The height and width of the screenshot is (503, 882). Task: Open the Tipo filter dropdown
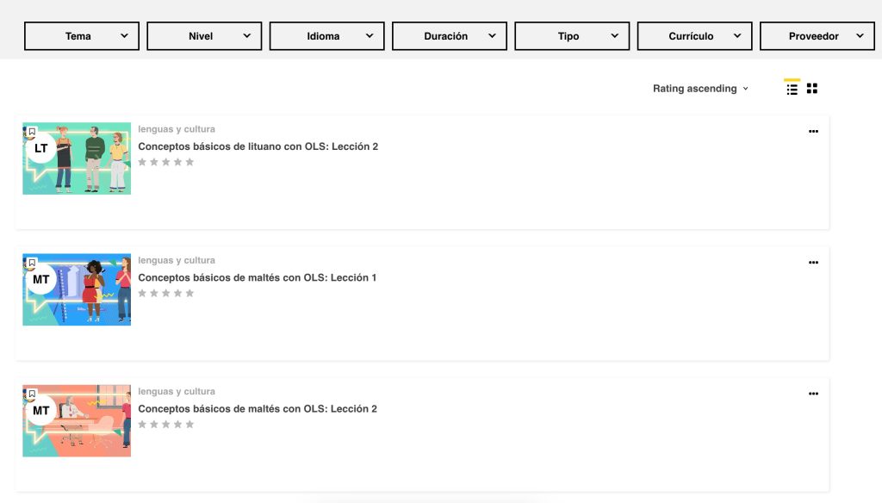coord(571,36)
